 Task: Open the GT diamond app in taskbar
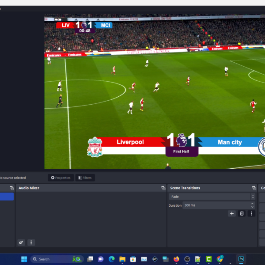(155, 259)
